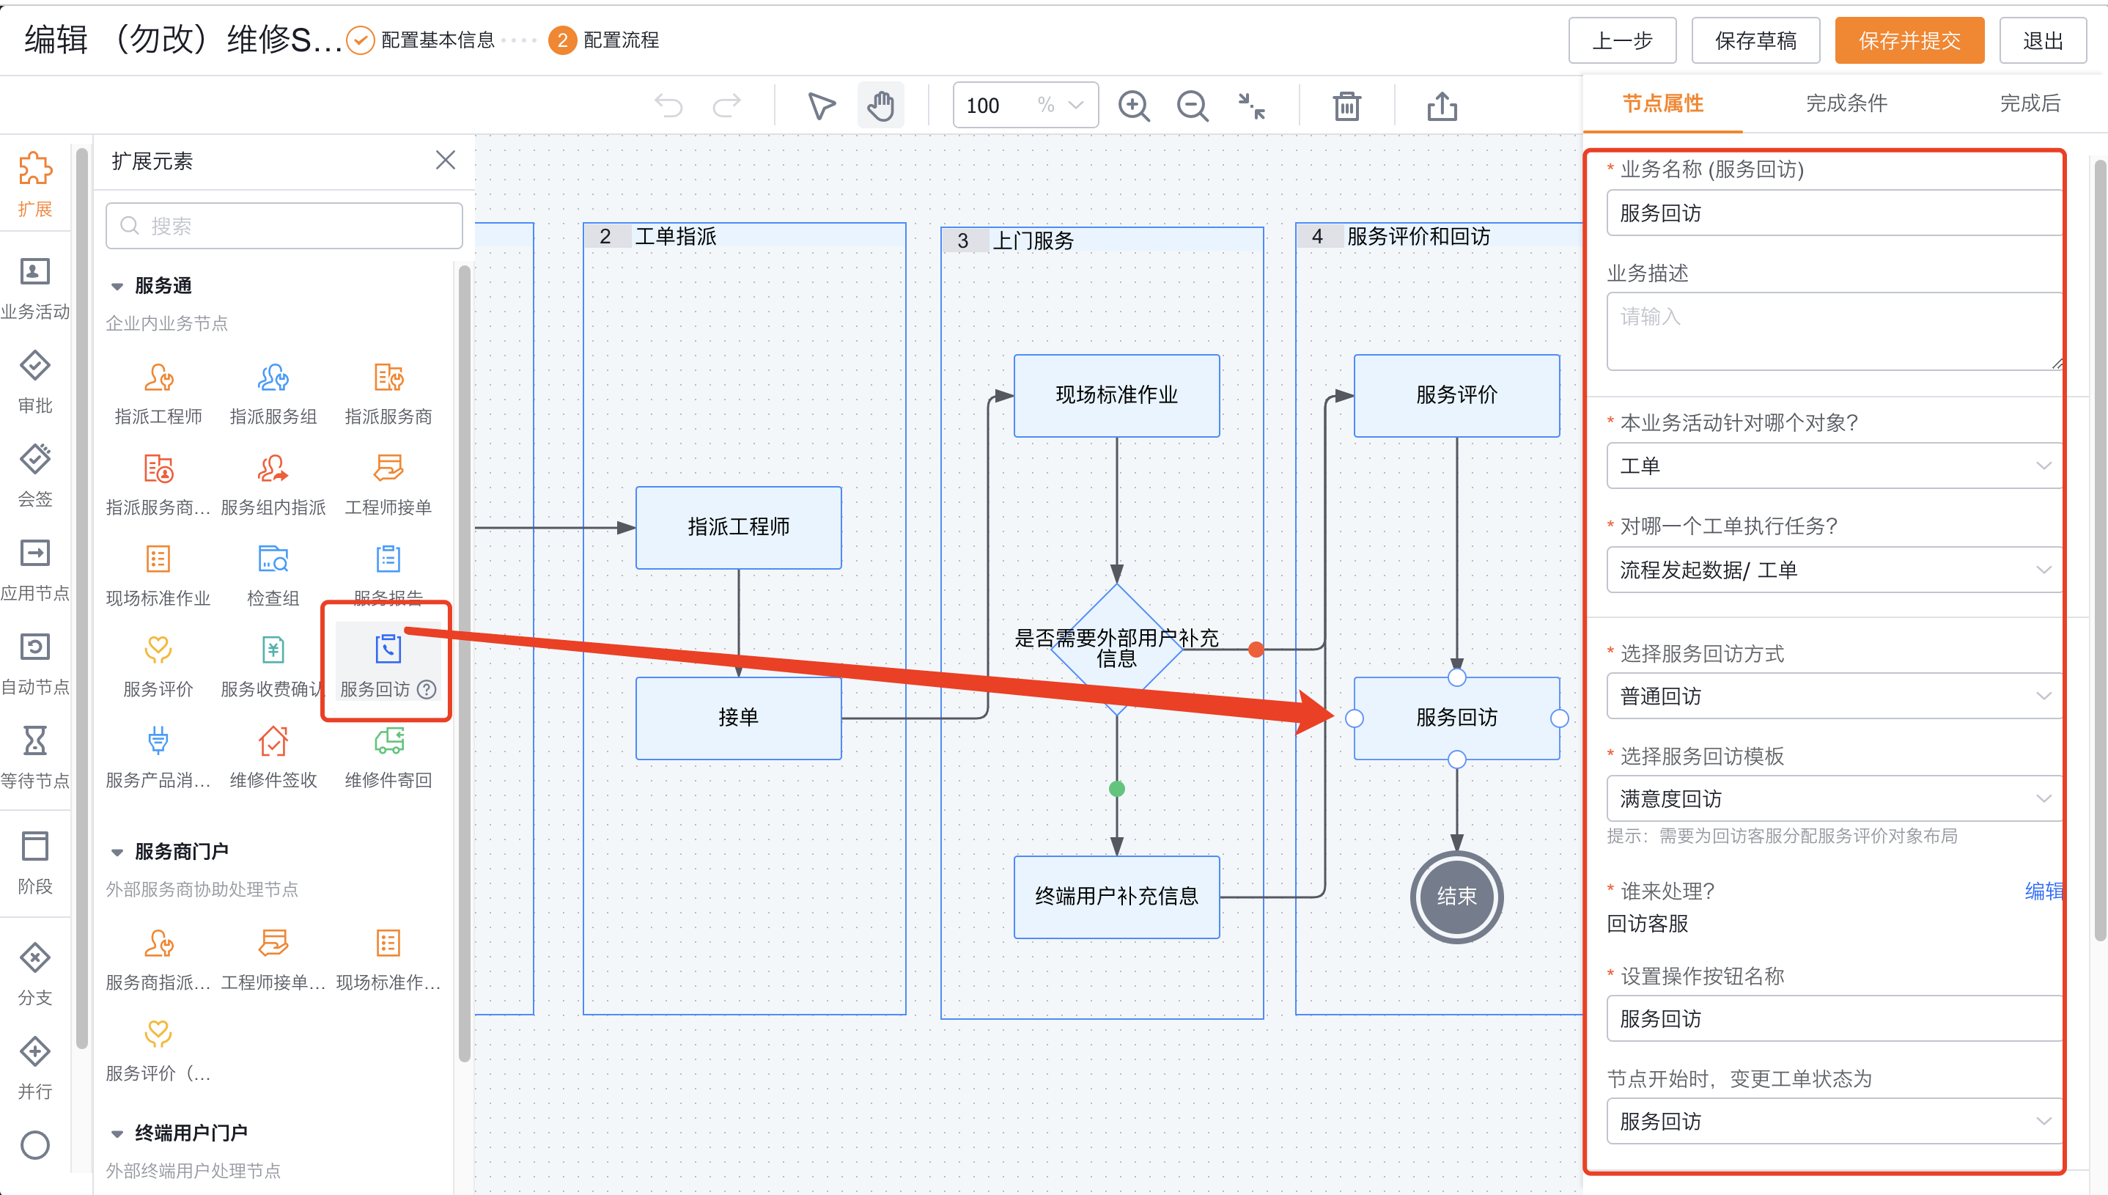The height and width of the screenshot is (1195, 2108).
Task: Pick the 工程师接单 element icon
Action: click(x=388, y=468)
